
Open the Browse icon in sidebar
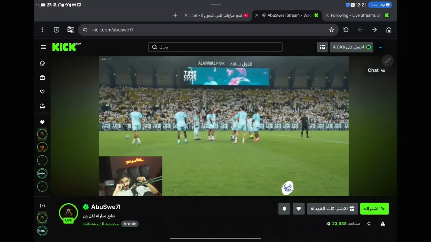coord(42,77)
